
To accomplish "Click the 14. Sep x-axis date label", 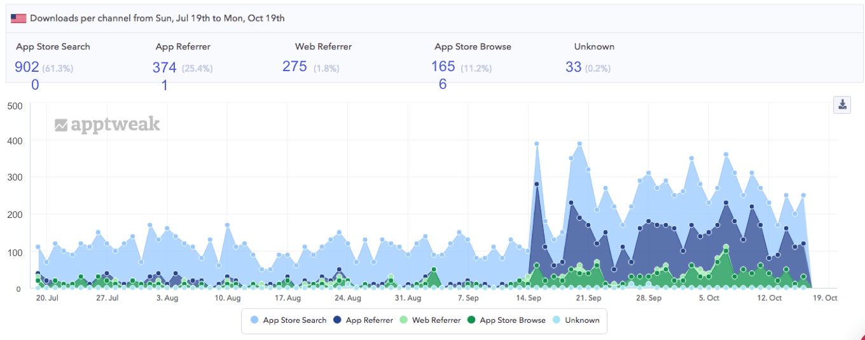I will point(528,297).
